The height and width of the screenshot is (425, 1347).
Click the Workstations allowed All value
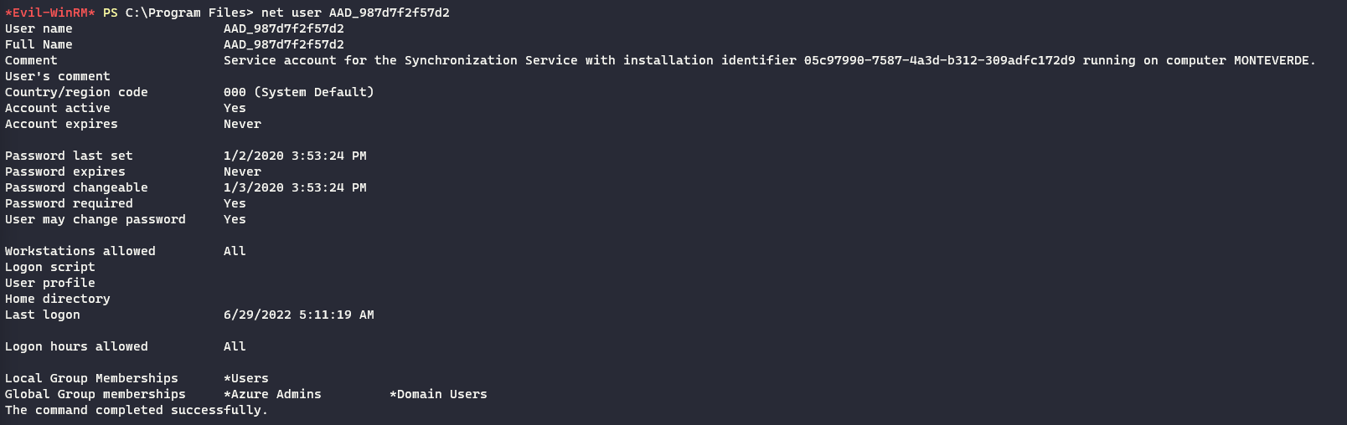click(235, 251)
